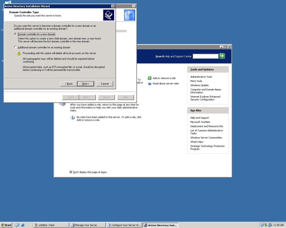Close the Active Directory Installation Wizard window
Screen dimensions: 286x228
pyautogui.click(x=113, y=6)
